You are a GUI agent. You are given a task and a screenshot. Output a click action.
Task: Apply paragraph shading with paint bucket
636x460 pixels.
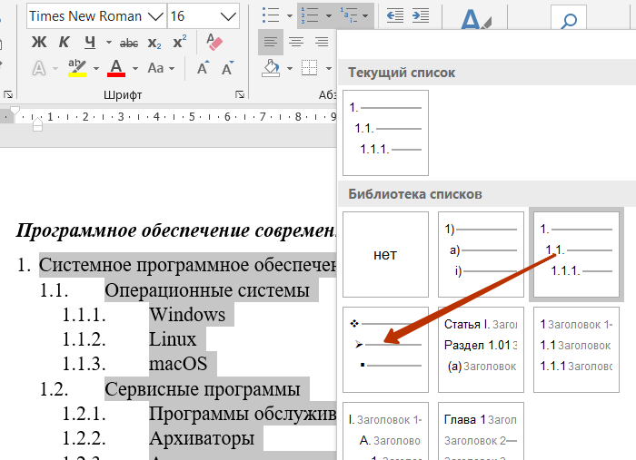271,68
